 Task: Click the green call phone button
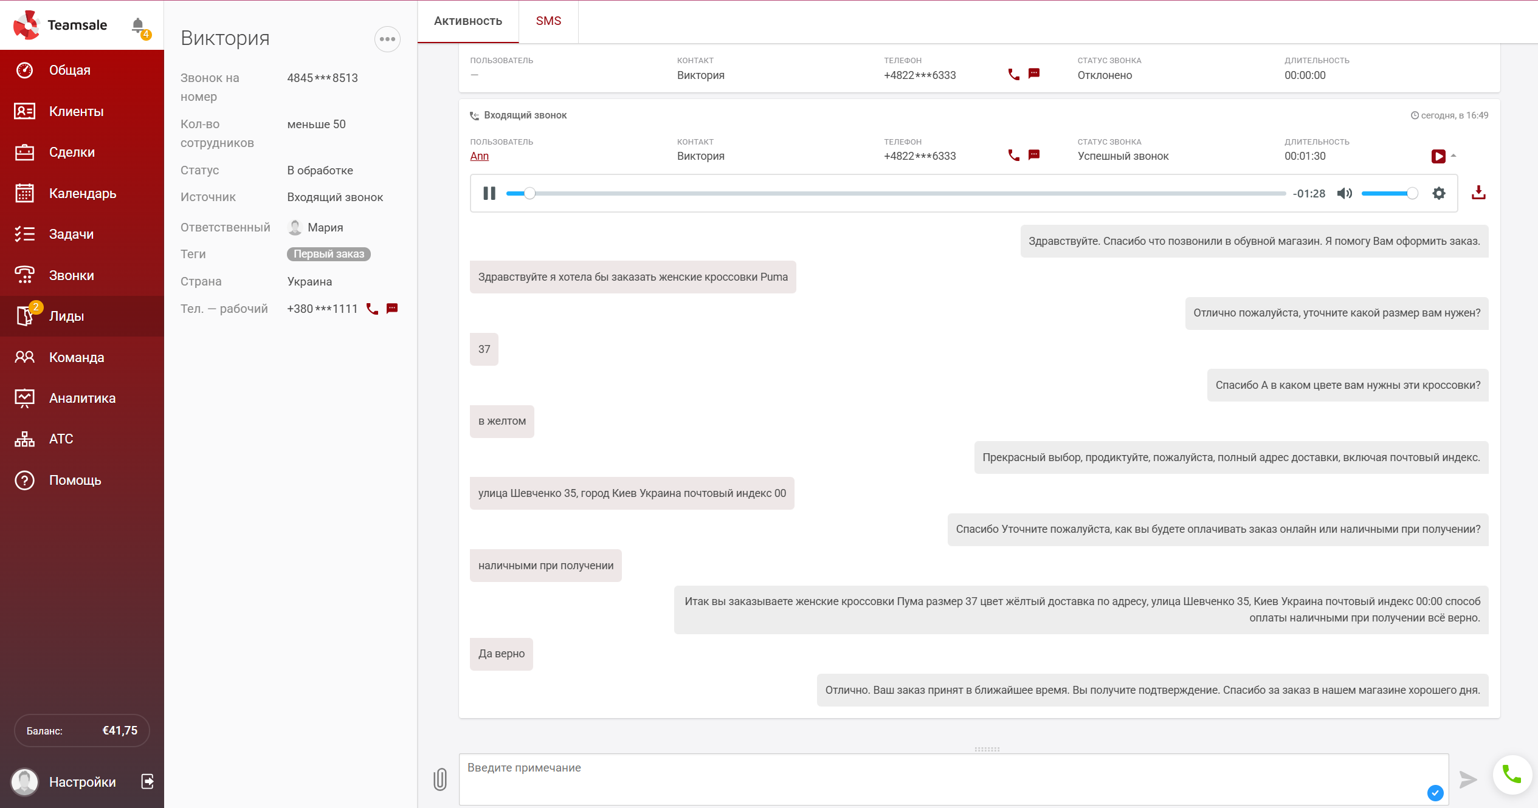1512,774
